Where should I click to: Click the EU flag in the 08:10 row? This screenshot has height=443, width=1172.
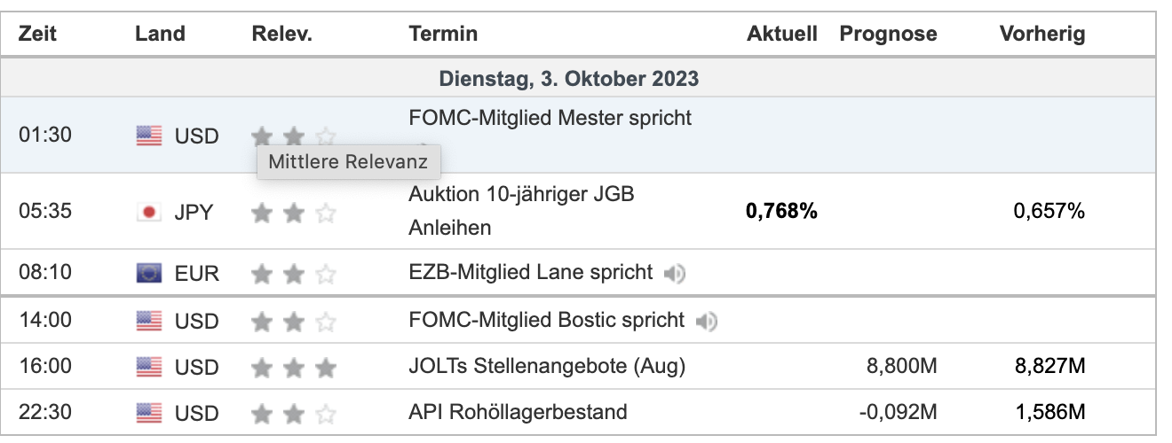coord(149,273)
